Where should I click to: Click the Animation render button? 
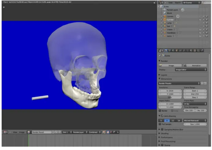click(195, 65)
